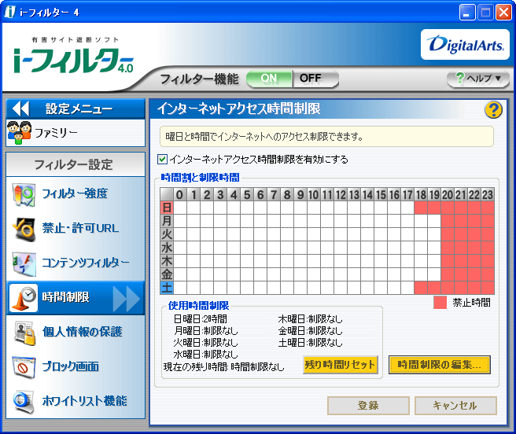Click the 時間制限 cone and clock icon

[x=24, y=298]
